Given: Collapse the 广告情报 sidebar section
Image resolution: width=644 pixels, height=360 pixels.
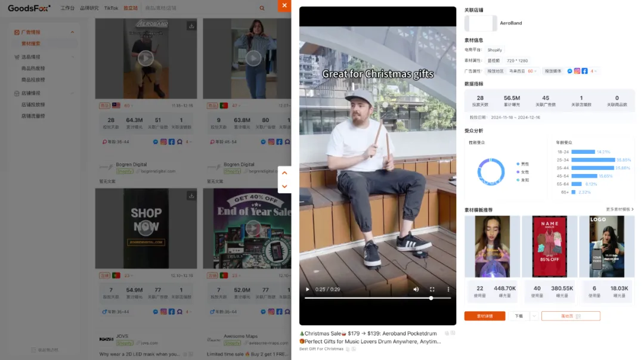Looking at the screenshot, I should 72,32.
